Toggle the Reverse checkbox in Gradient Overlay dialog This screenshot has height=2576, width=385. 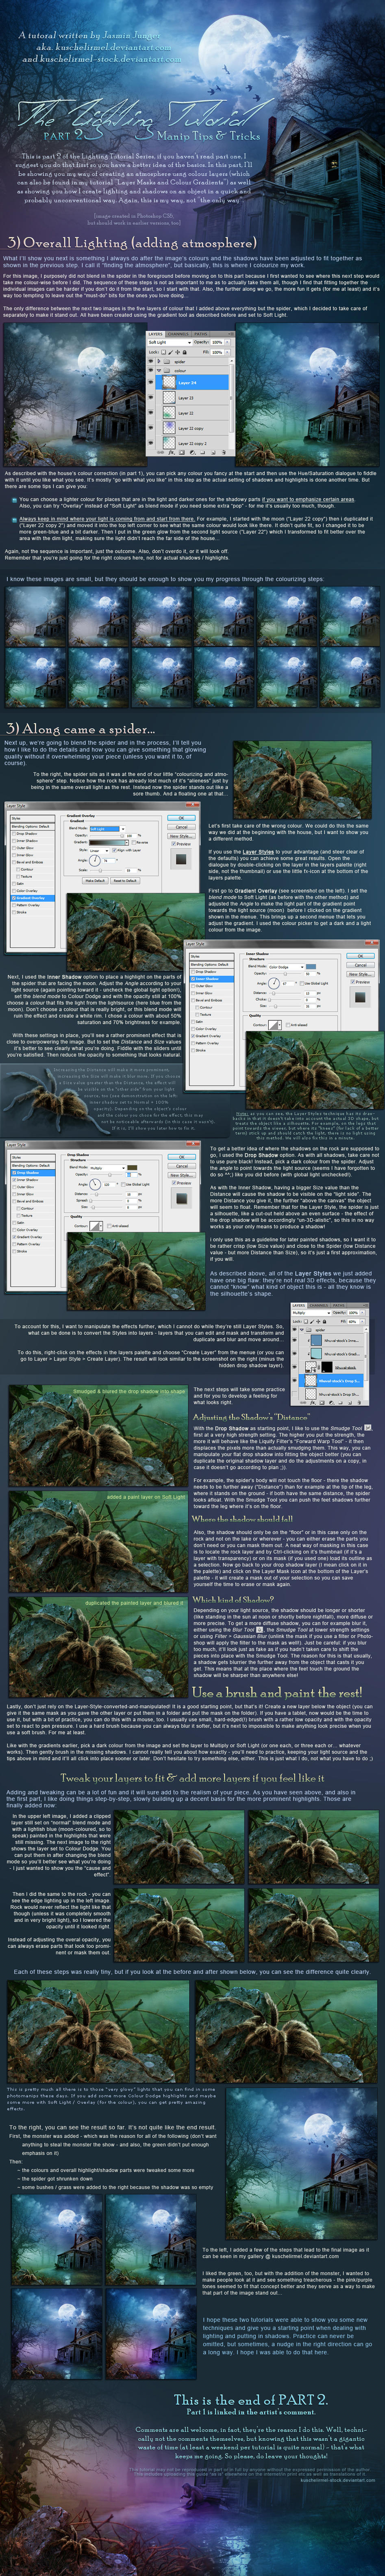click(x=134, y=843)
